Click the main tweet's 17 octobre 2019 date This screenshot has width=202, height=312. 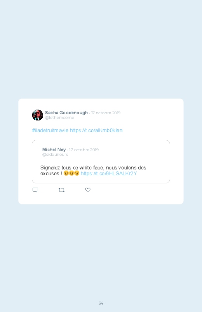tap(106, 113)
